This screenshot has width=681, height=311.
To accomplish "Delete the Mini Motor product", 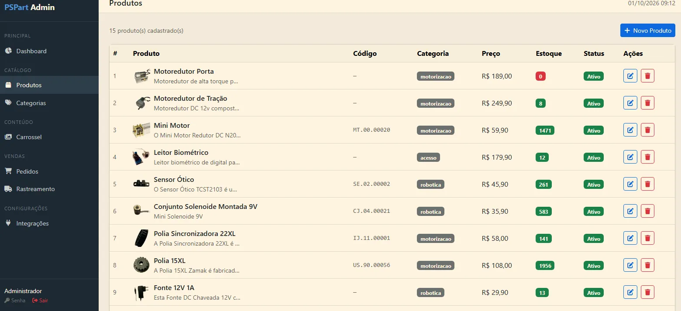I will pos(647,130).
